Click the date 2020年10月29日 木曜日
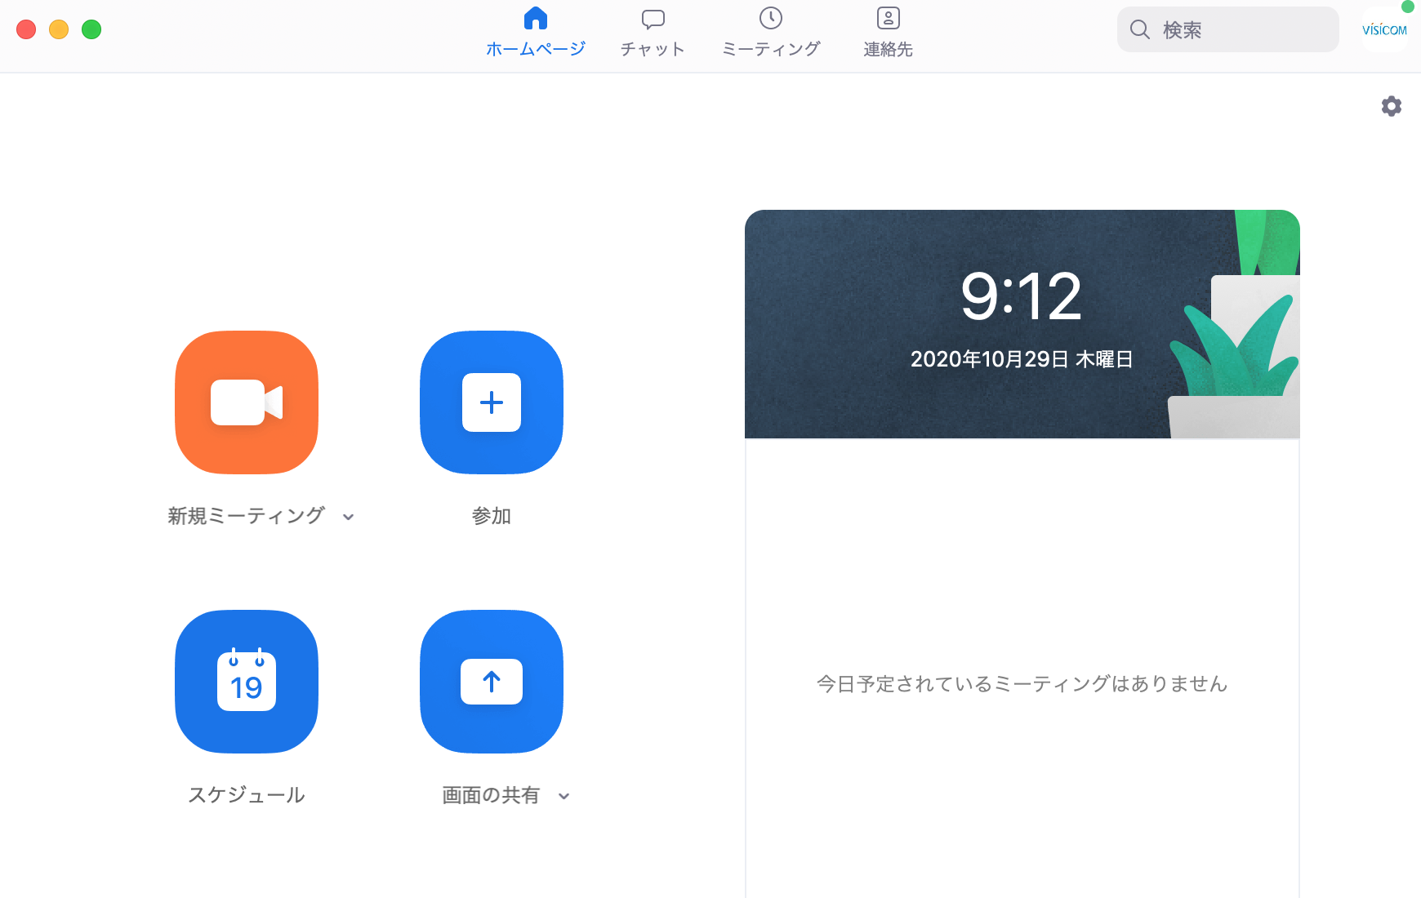Screen dimensions: 1421x898 (1022, 359)
